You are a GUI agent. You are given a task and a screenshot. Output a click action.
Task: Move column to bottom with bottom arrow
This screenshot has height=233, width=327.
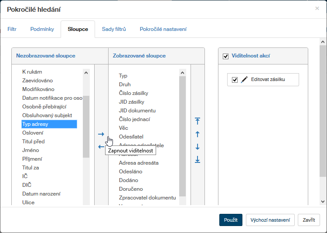pos(198,160)
